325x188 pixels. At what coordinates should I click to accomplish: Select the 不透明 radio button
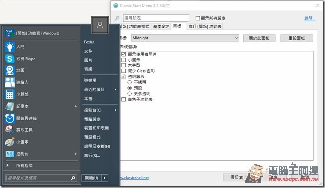click(x=130, y=82)
